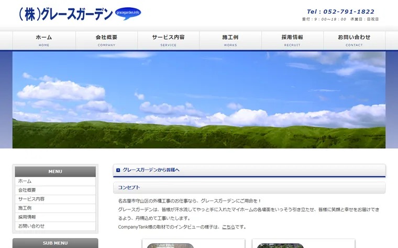
Task: Open the サービス内容 SERVICE navigation tab
Action: point(168,41)
